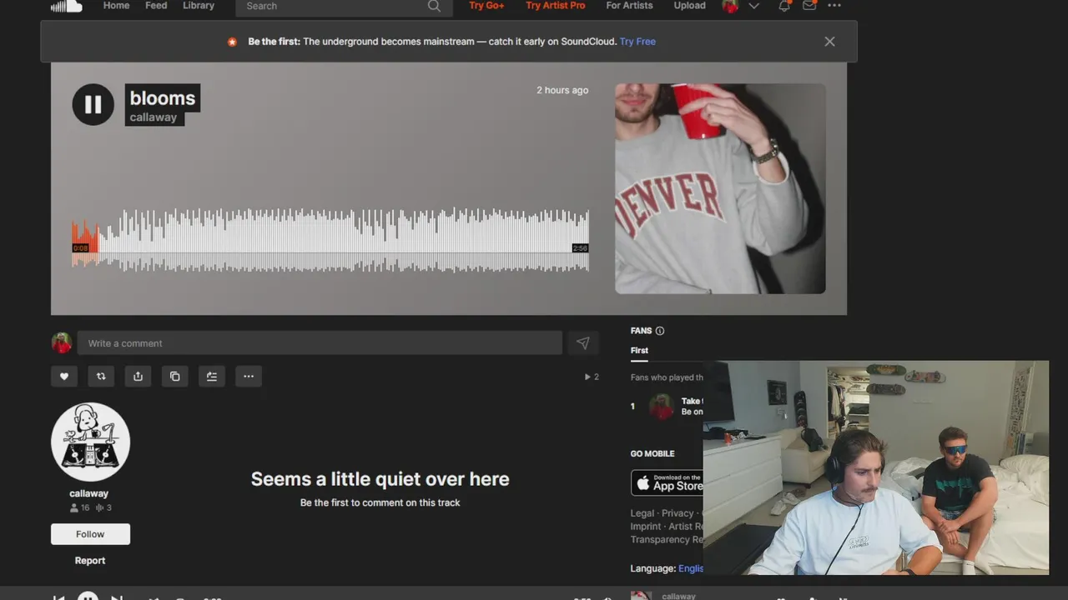
Task: Open the SoundCloud logo home link
Action: pos(66,7)
